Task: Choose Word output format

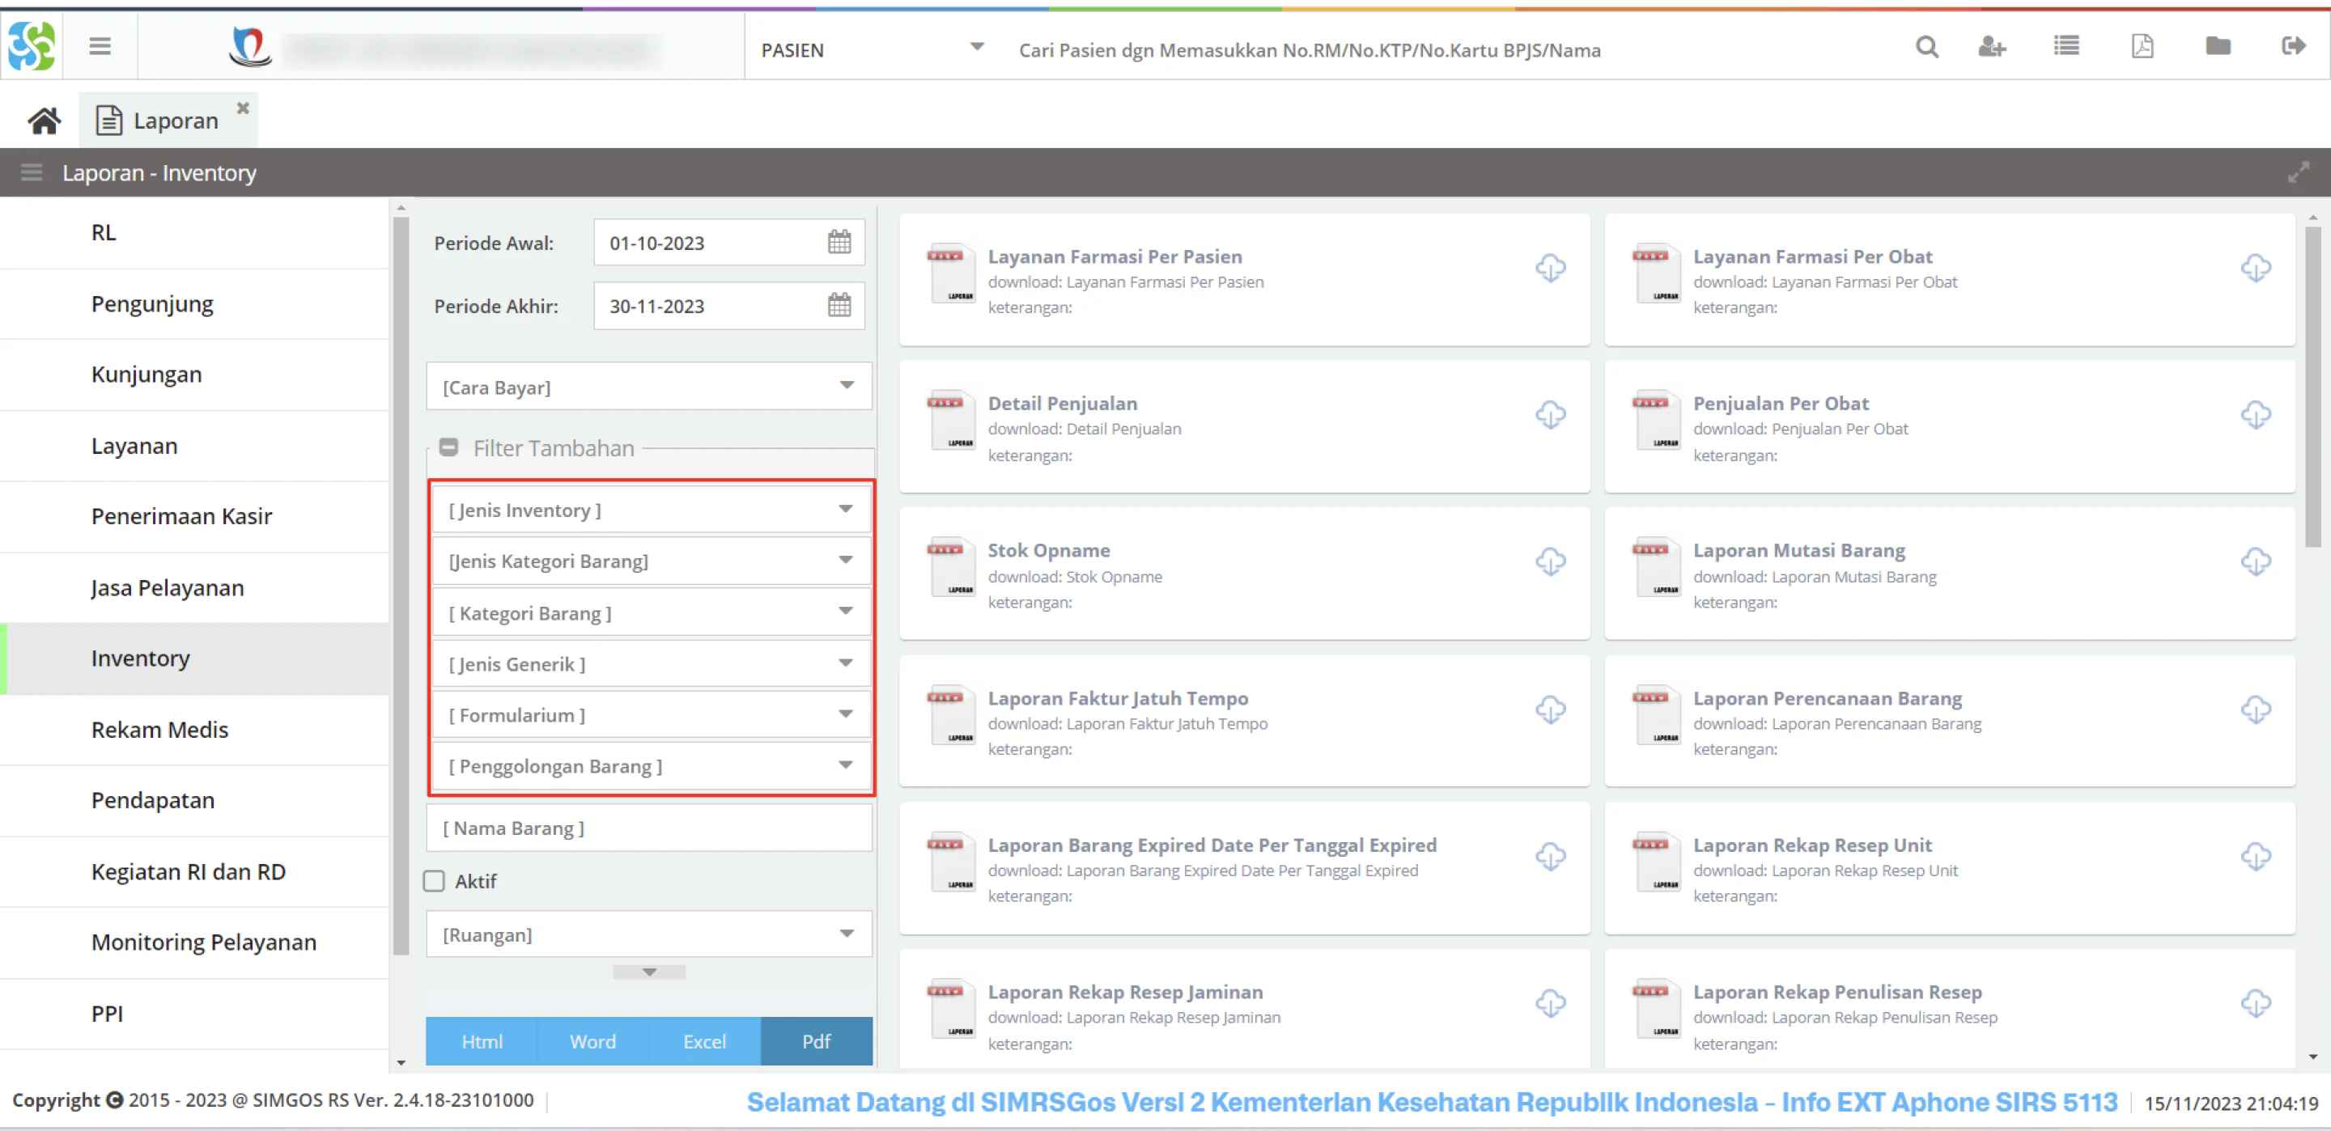Action: click(x=592, y=1041)
